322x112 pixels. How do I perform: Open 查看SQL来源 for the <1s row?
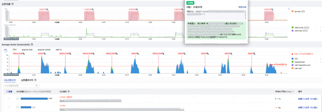[x=303, y=99]
